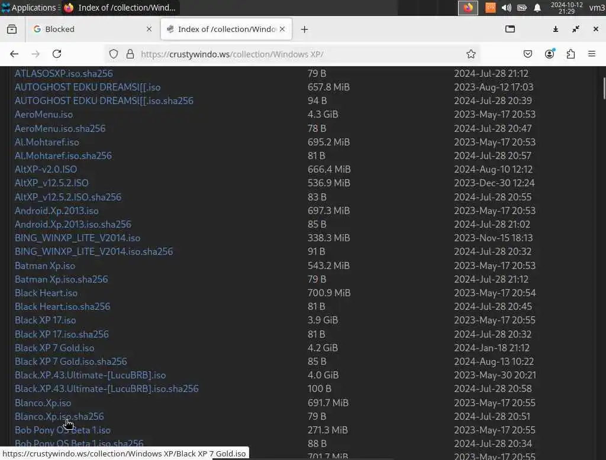Open AltXP_v12.5.2.ISO link
Viewport: 606px width, 460px height.
coord(51,183)
